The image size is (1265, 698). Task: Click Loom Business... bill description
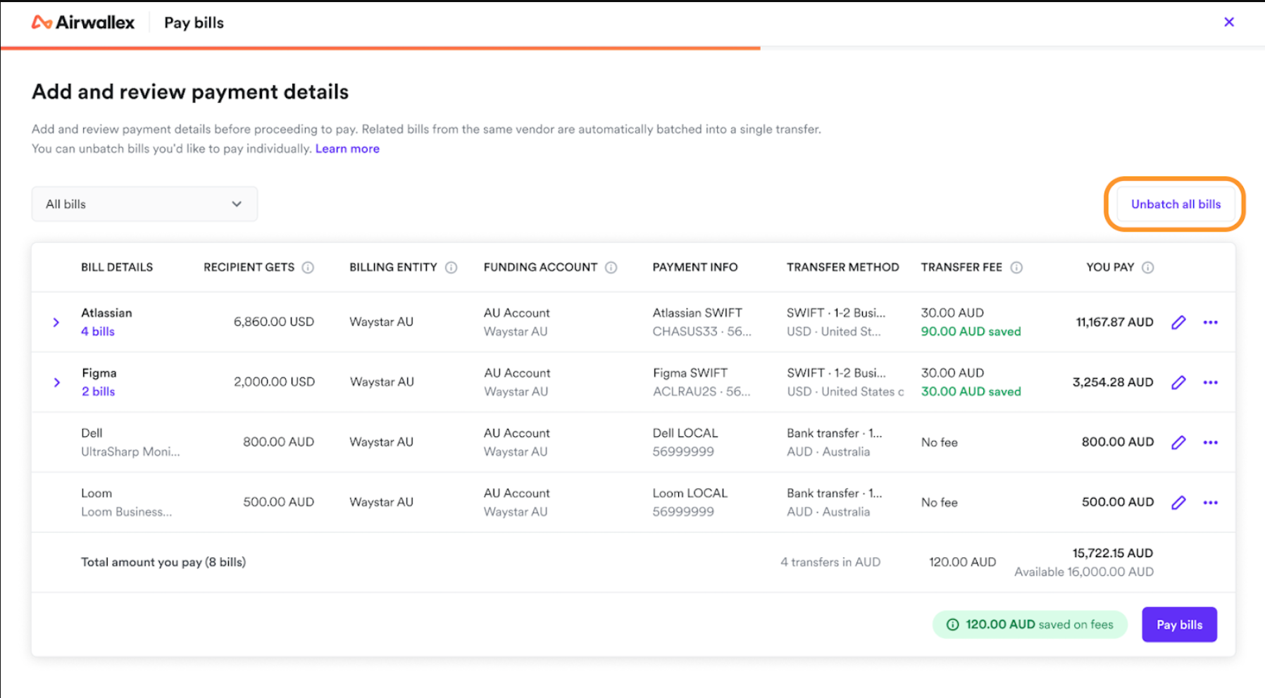[x=126, y=512]
